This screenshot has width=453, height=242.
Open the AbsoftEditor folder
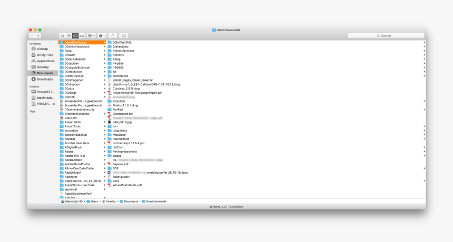82,122
